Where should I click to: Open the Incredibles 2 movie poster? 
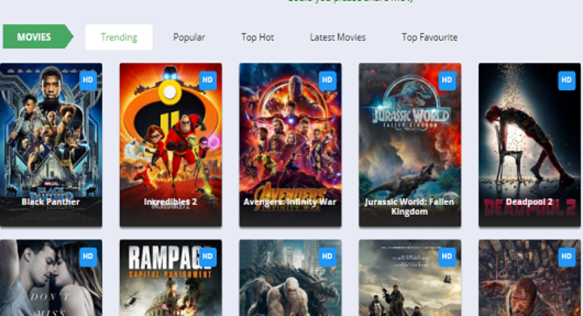171,145
